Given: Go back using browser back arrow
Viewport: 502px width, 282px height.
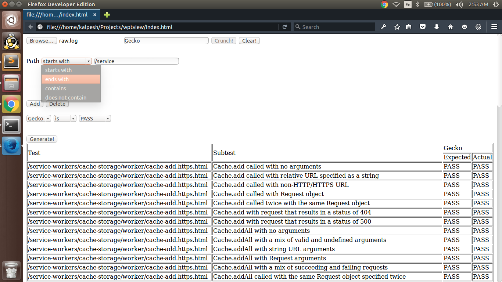Looking at the screenshot, I should tap(31, 27).
